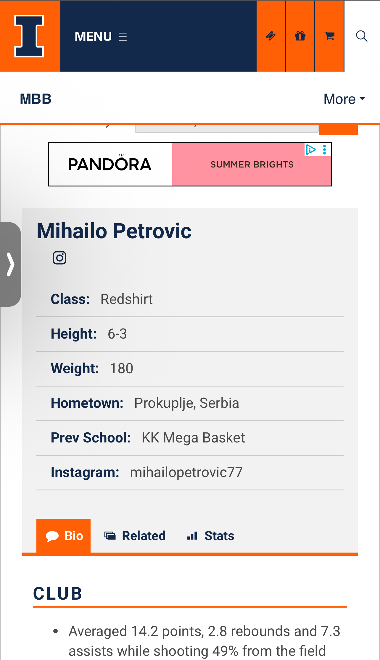Expand the left side panel arrow
Viewport: 380px width, 660px height.
(10, 264)
